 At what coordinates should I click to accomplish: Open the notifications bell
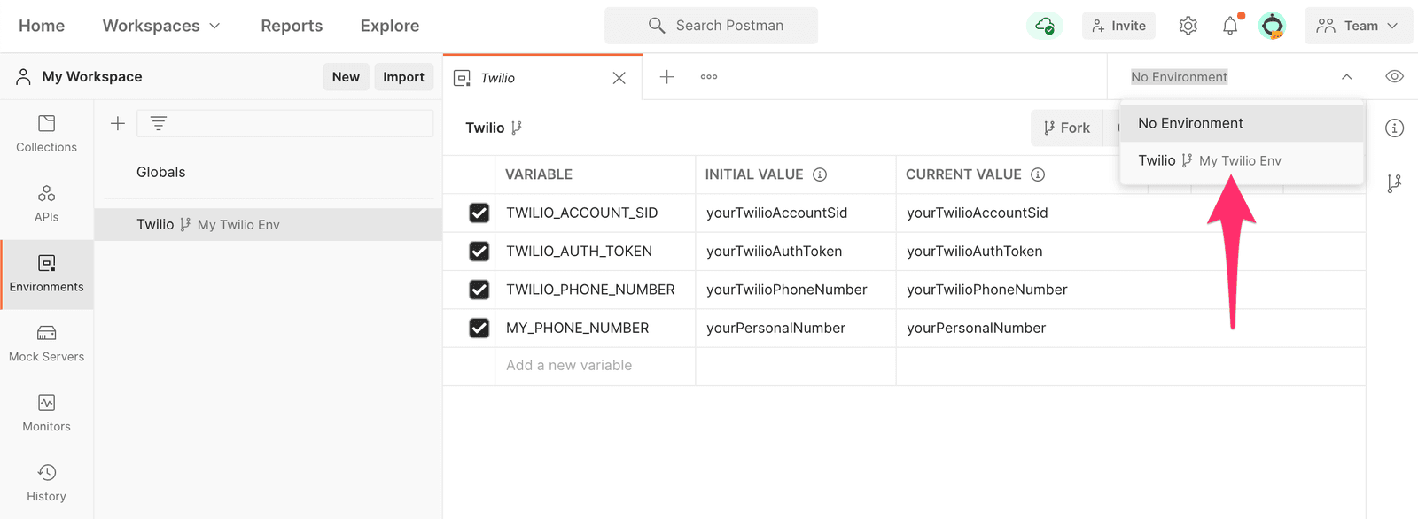click(x=1230, y=26)
